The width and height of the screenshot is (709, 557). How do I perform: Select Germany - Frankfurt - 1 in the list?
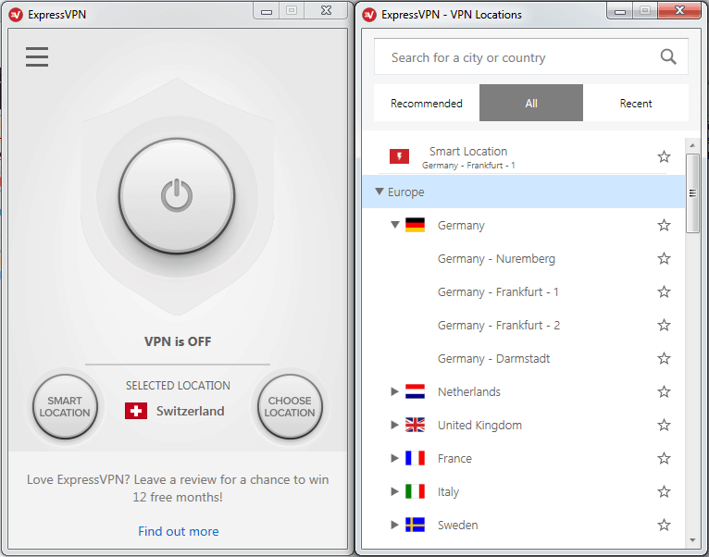coord(524,292)
